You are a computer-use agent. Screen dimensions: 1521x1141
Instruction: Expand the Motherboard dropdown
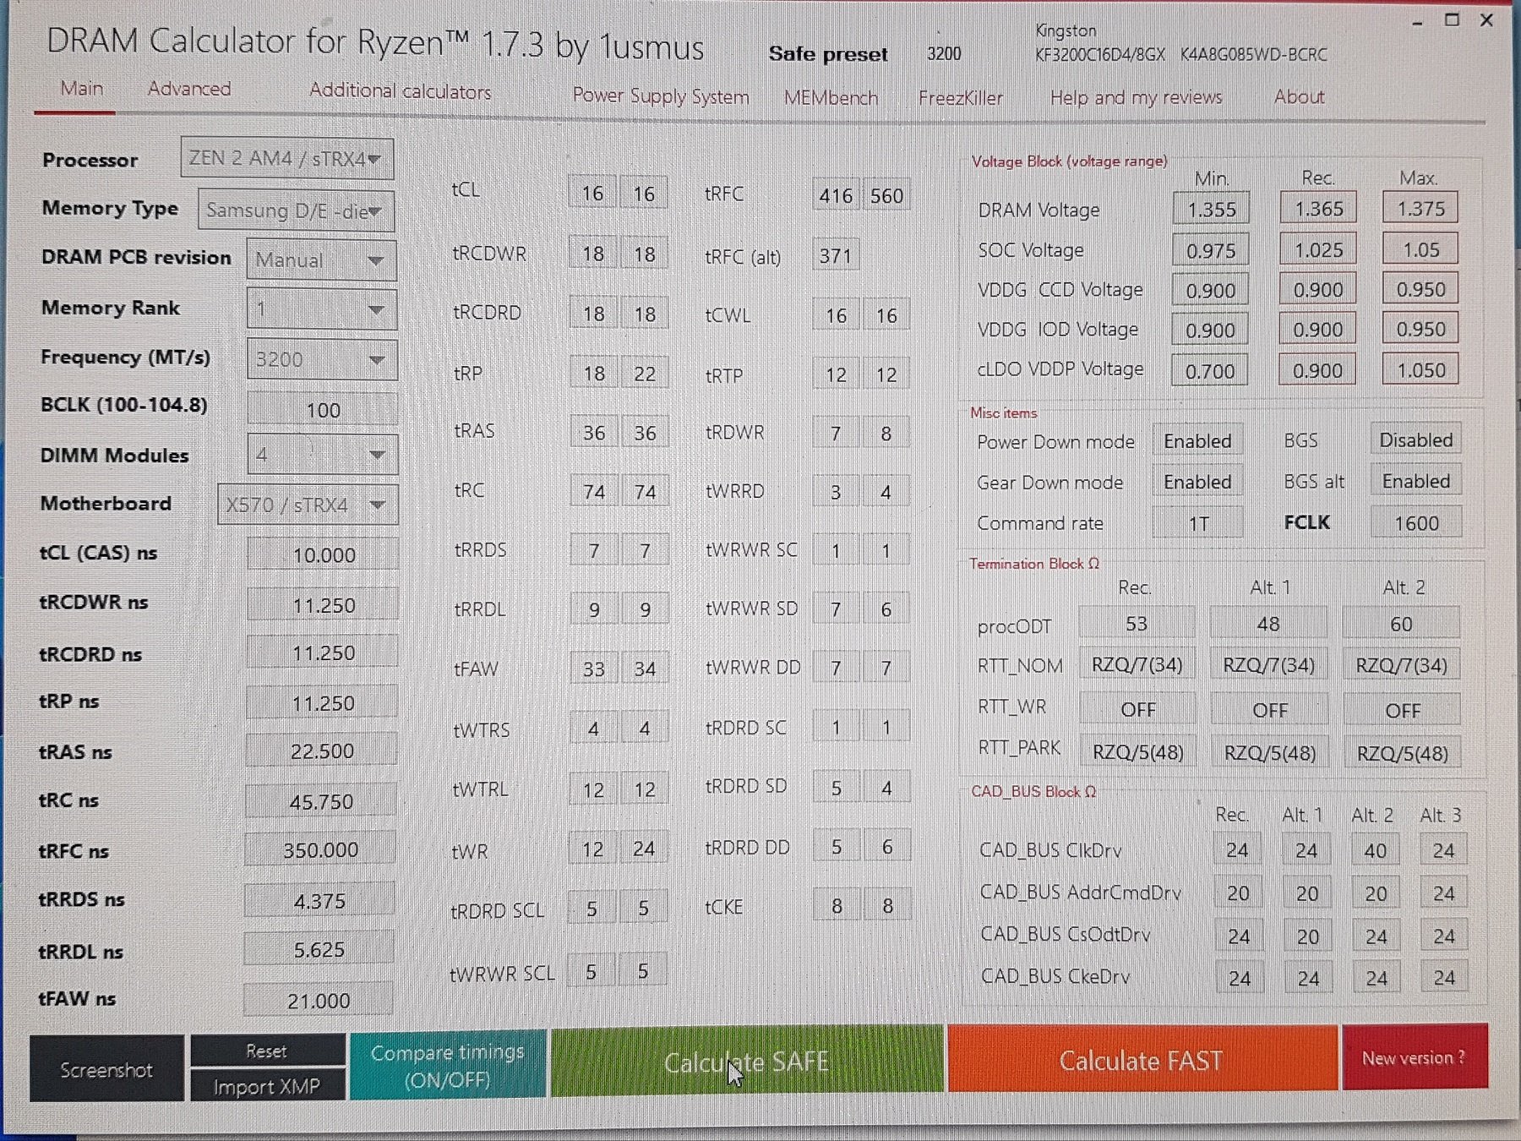307,505
